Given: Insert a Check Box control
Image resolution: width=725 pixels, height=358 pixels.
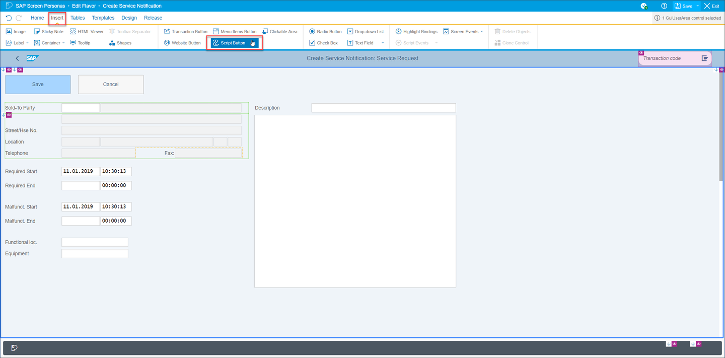Looking at the screenshot, I should (323, 43).
